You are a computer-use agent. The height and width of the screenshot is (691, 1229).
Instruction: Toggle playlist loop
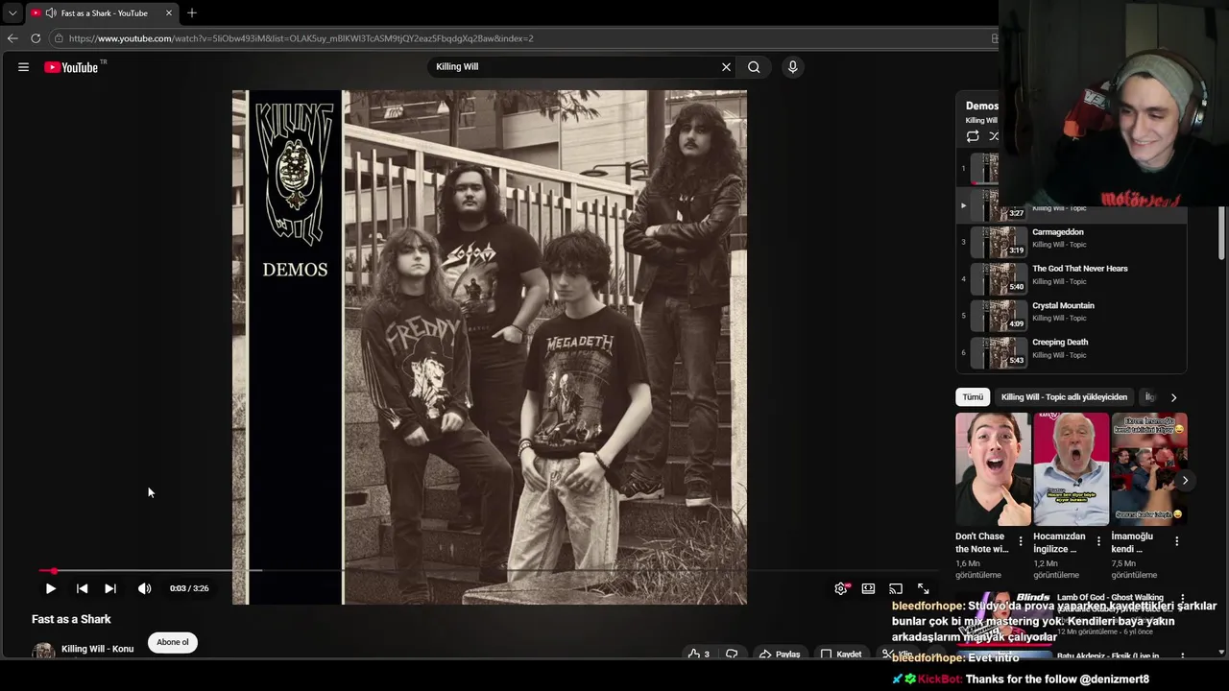973,136
